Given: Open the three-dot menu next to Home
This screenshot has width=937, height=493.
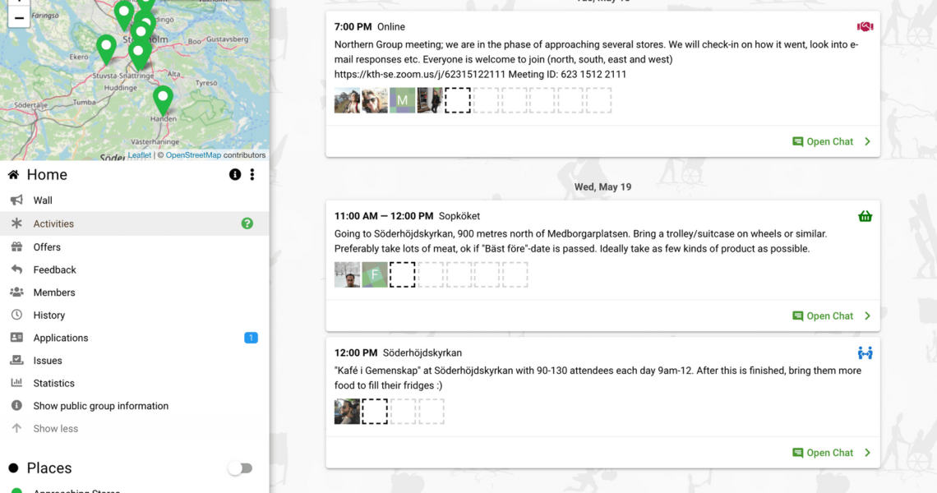Looking at the screenshot, I should click(252, 174).
